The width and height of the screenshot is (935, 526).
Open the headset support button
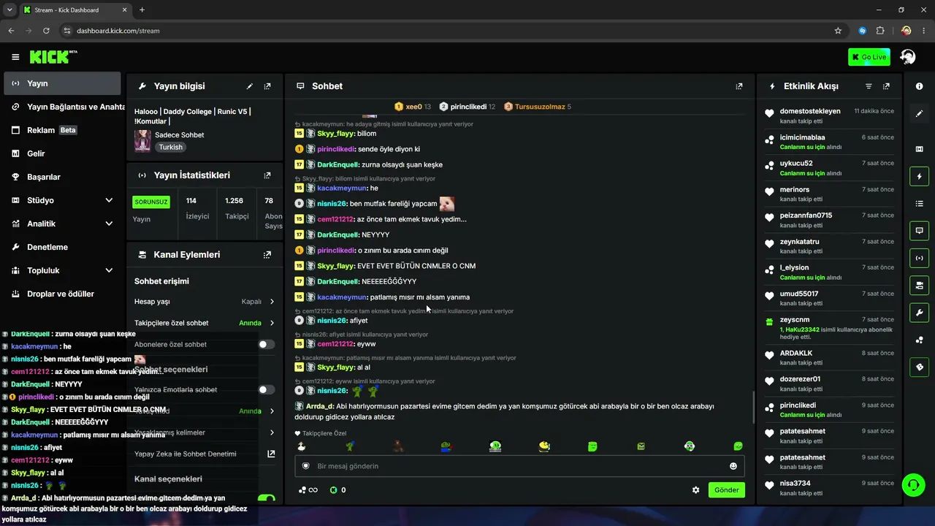913,484
